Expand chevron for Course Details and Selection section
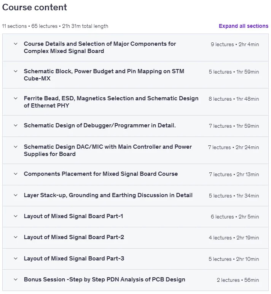This screenshot has width=271, height=294. click(x=16, y=44)
